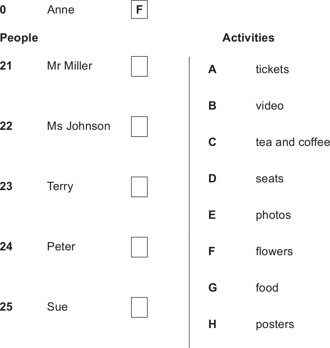This screenshot has width=330, height=348.
Task: Select the 'tickets' activity option
Action: [272, 69]
